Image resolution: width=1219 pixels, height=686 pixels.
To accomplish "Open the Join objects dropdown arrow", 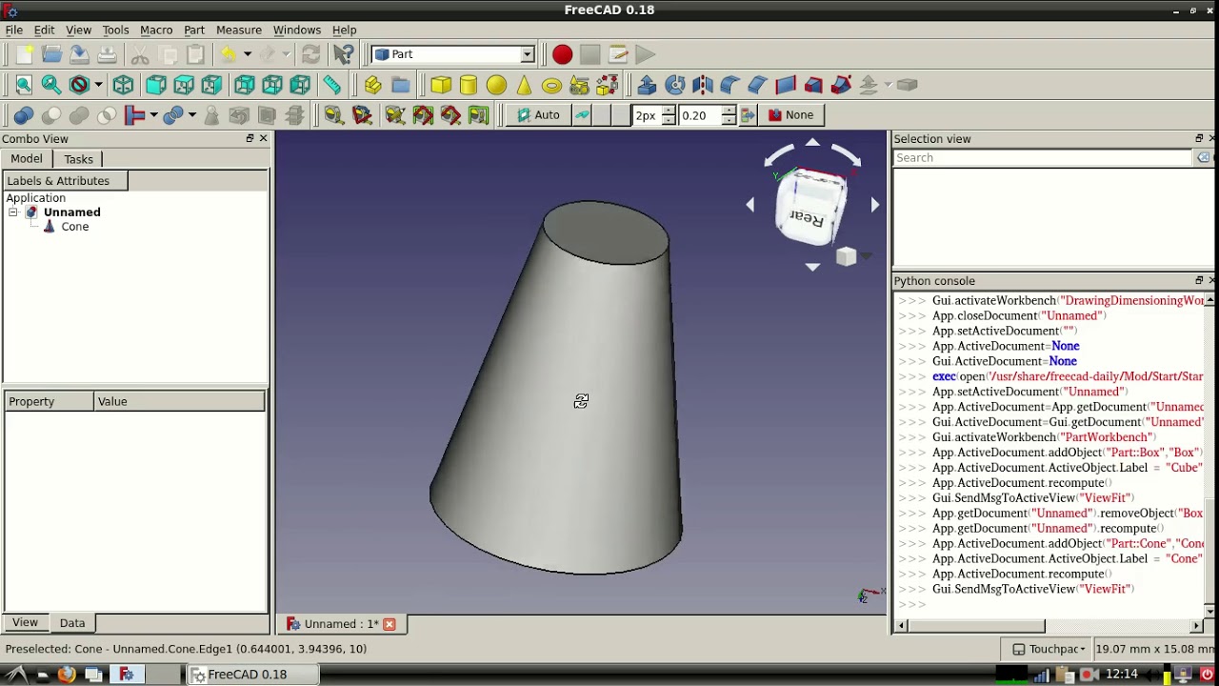I will pos(153,115).
